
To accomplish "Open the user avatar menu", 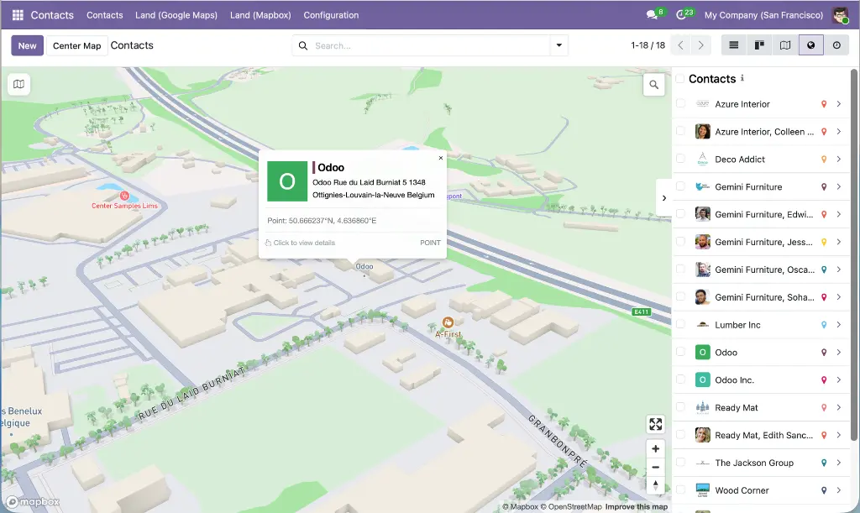I will click(x=840, y=15).
